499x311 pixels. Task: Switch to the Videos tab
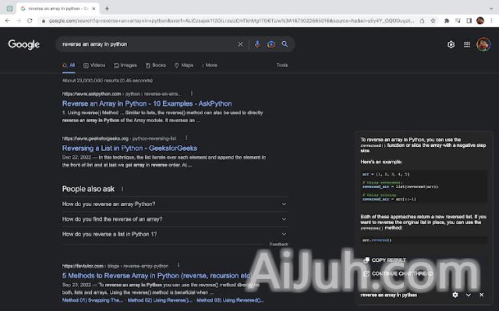pos(94,65)
